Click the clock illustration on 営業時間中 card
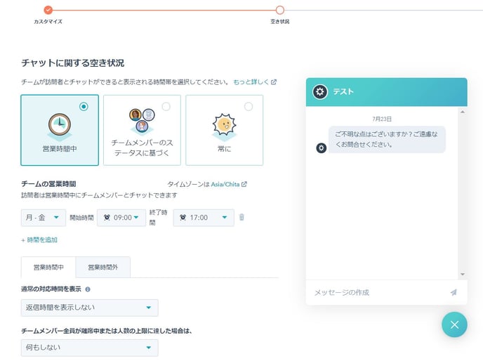The width and height of the screenshot is (483, 361). point(60,125)
